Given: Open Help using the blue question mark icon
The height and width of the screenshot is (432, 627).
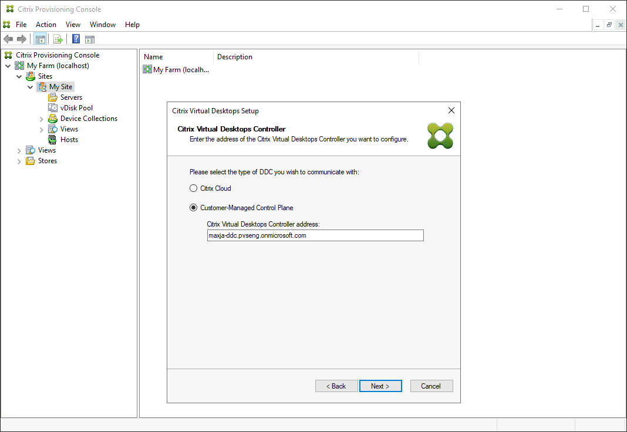Looking at the screenshot, I should [x=75, y=39].
